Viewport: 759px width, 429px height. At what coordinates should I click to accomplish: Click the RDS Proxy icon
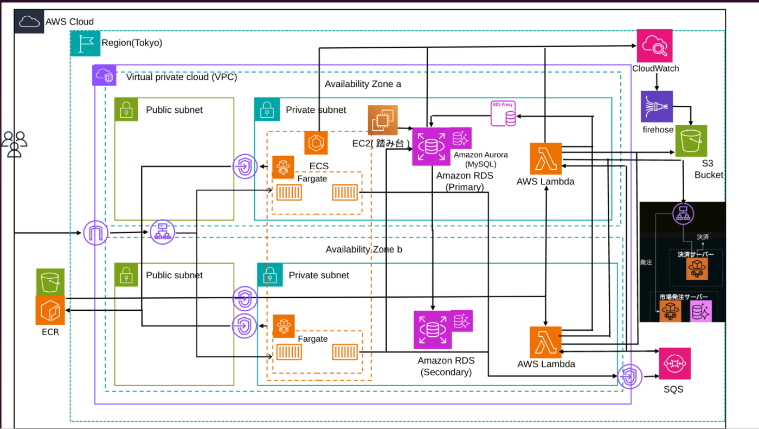pos(504,114)
